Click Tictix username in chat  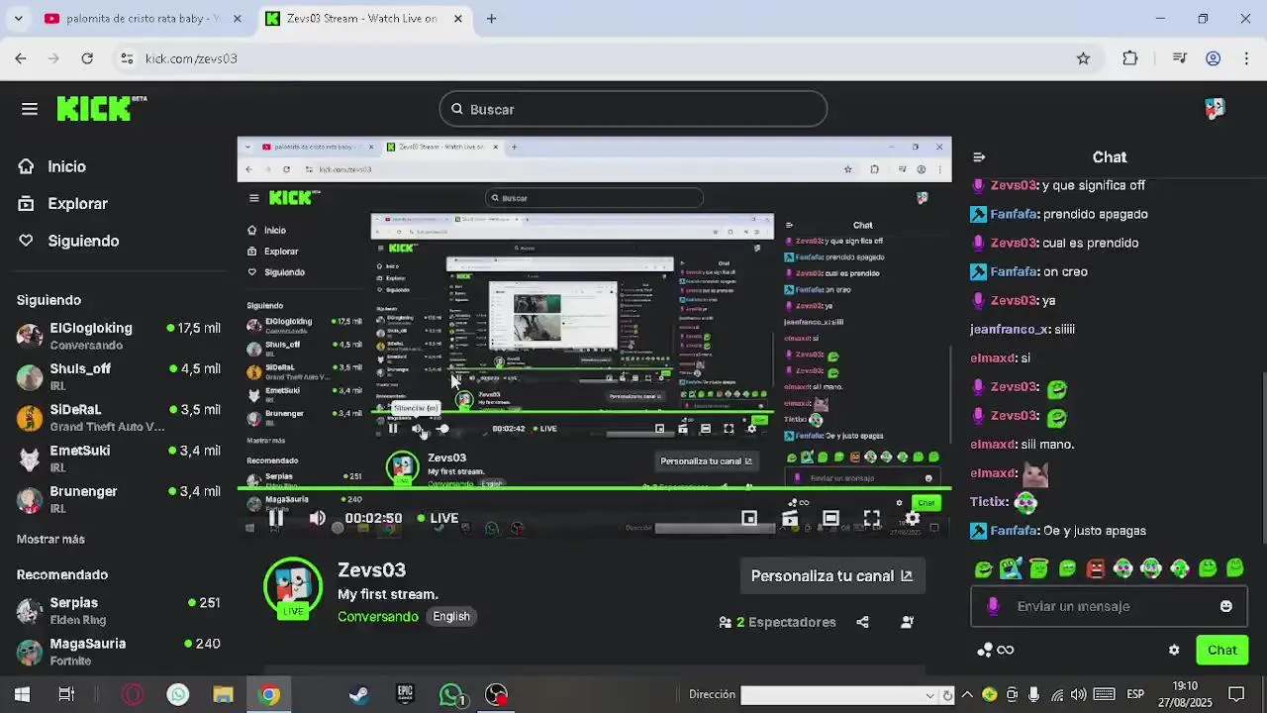[x=989, y=502]
